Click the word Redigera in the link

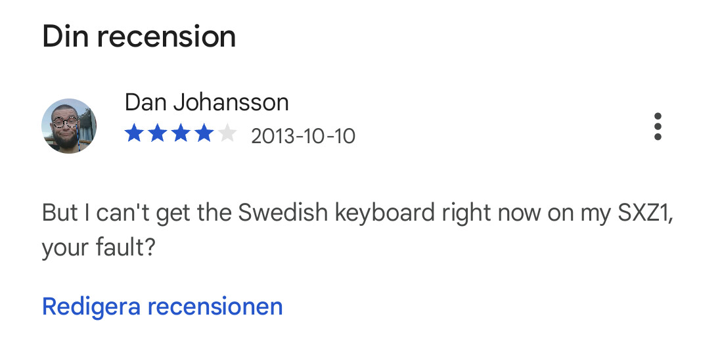pyautogui.click(x=91, y=306)
